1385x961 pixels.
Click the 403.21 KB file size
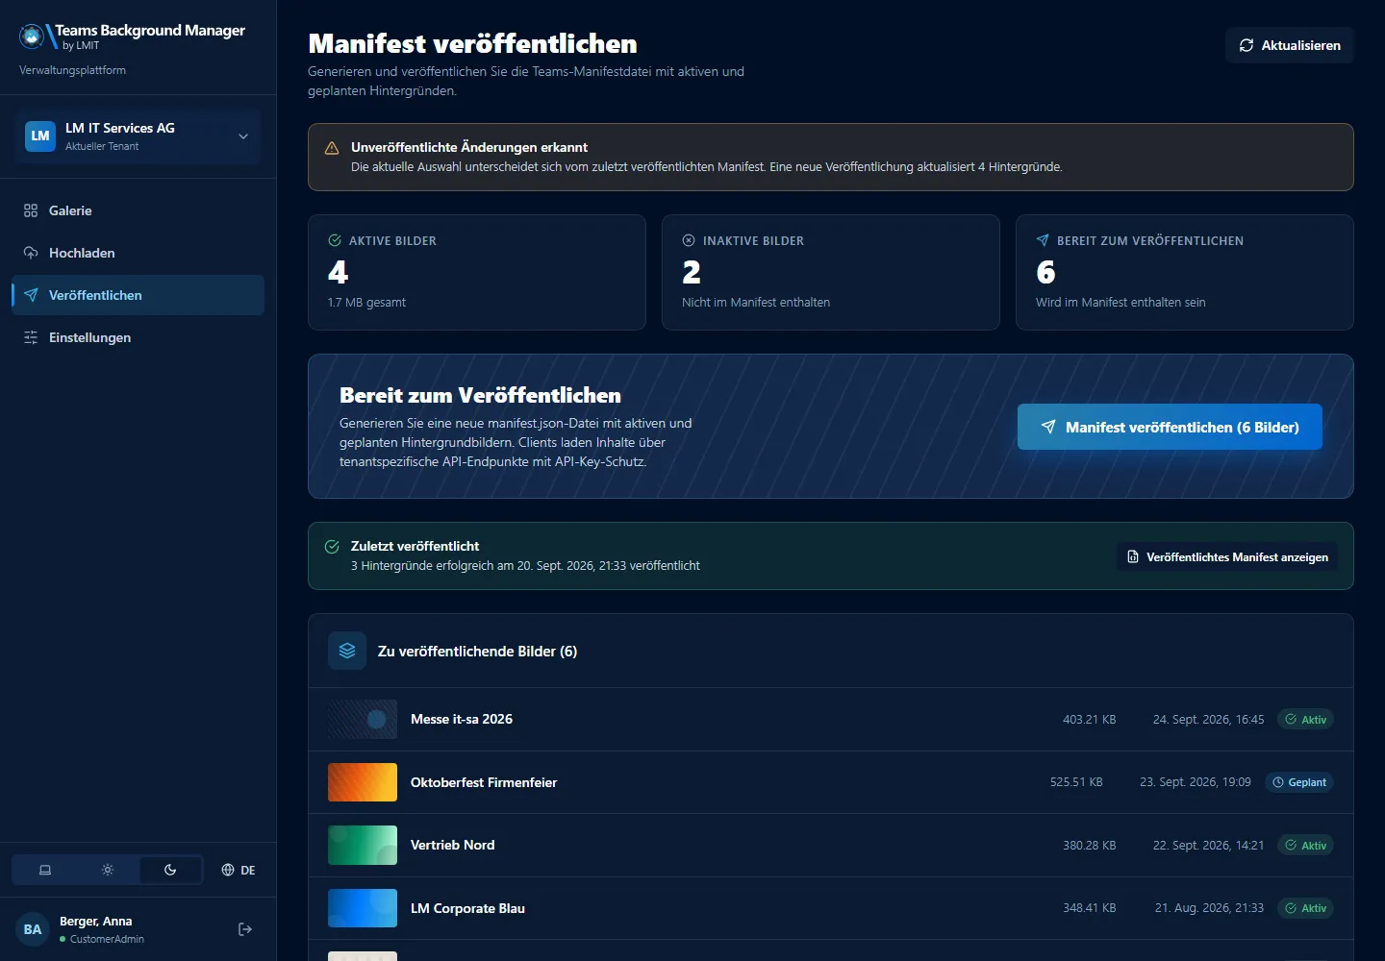1090,719
